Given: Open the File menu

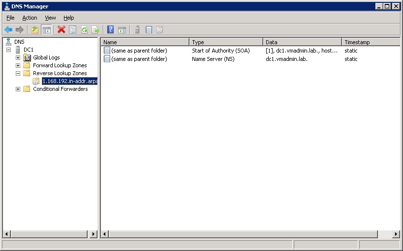Looking at the screenshot, I should 10,18.
